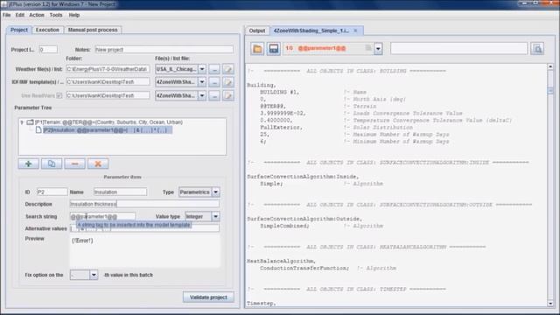Click the Search string field with @@parameter1@@
Screen dimensions: 560x315
click(102, 216)
